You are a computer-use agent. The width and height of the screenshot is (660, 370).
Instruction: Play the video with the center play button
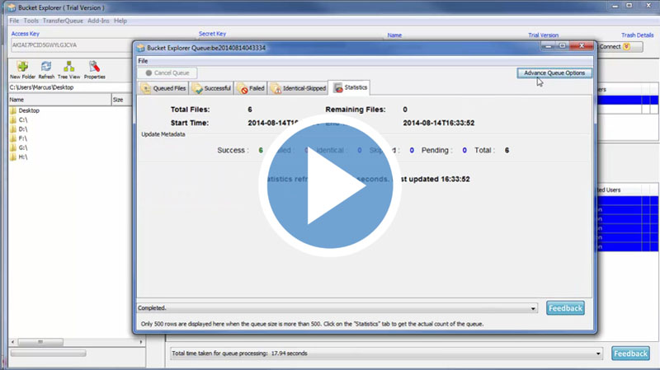(x=330, y=187)
